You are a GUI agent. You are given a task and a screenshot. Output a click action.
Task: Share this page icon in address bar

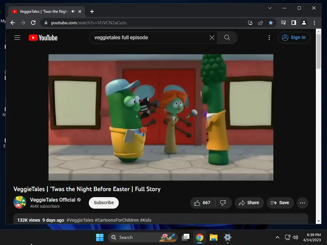pos(261,23)
